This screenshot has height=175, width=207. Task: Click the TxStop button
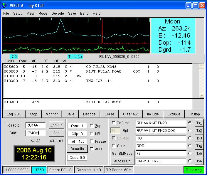click(x=194, y=114)
